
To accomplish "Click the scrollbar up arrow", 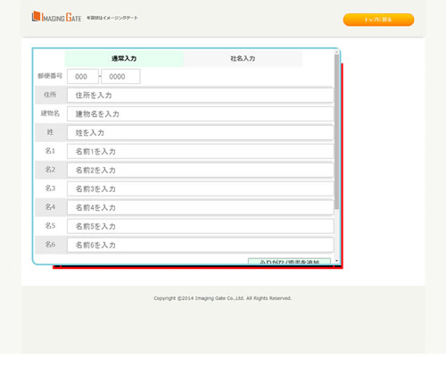I will [x=336, y=52].
